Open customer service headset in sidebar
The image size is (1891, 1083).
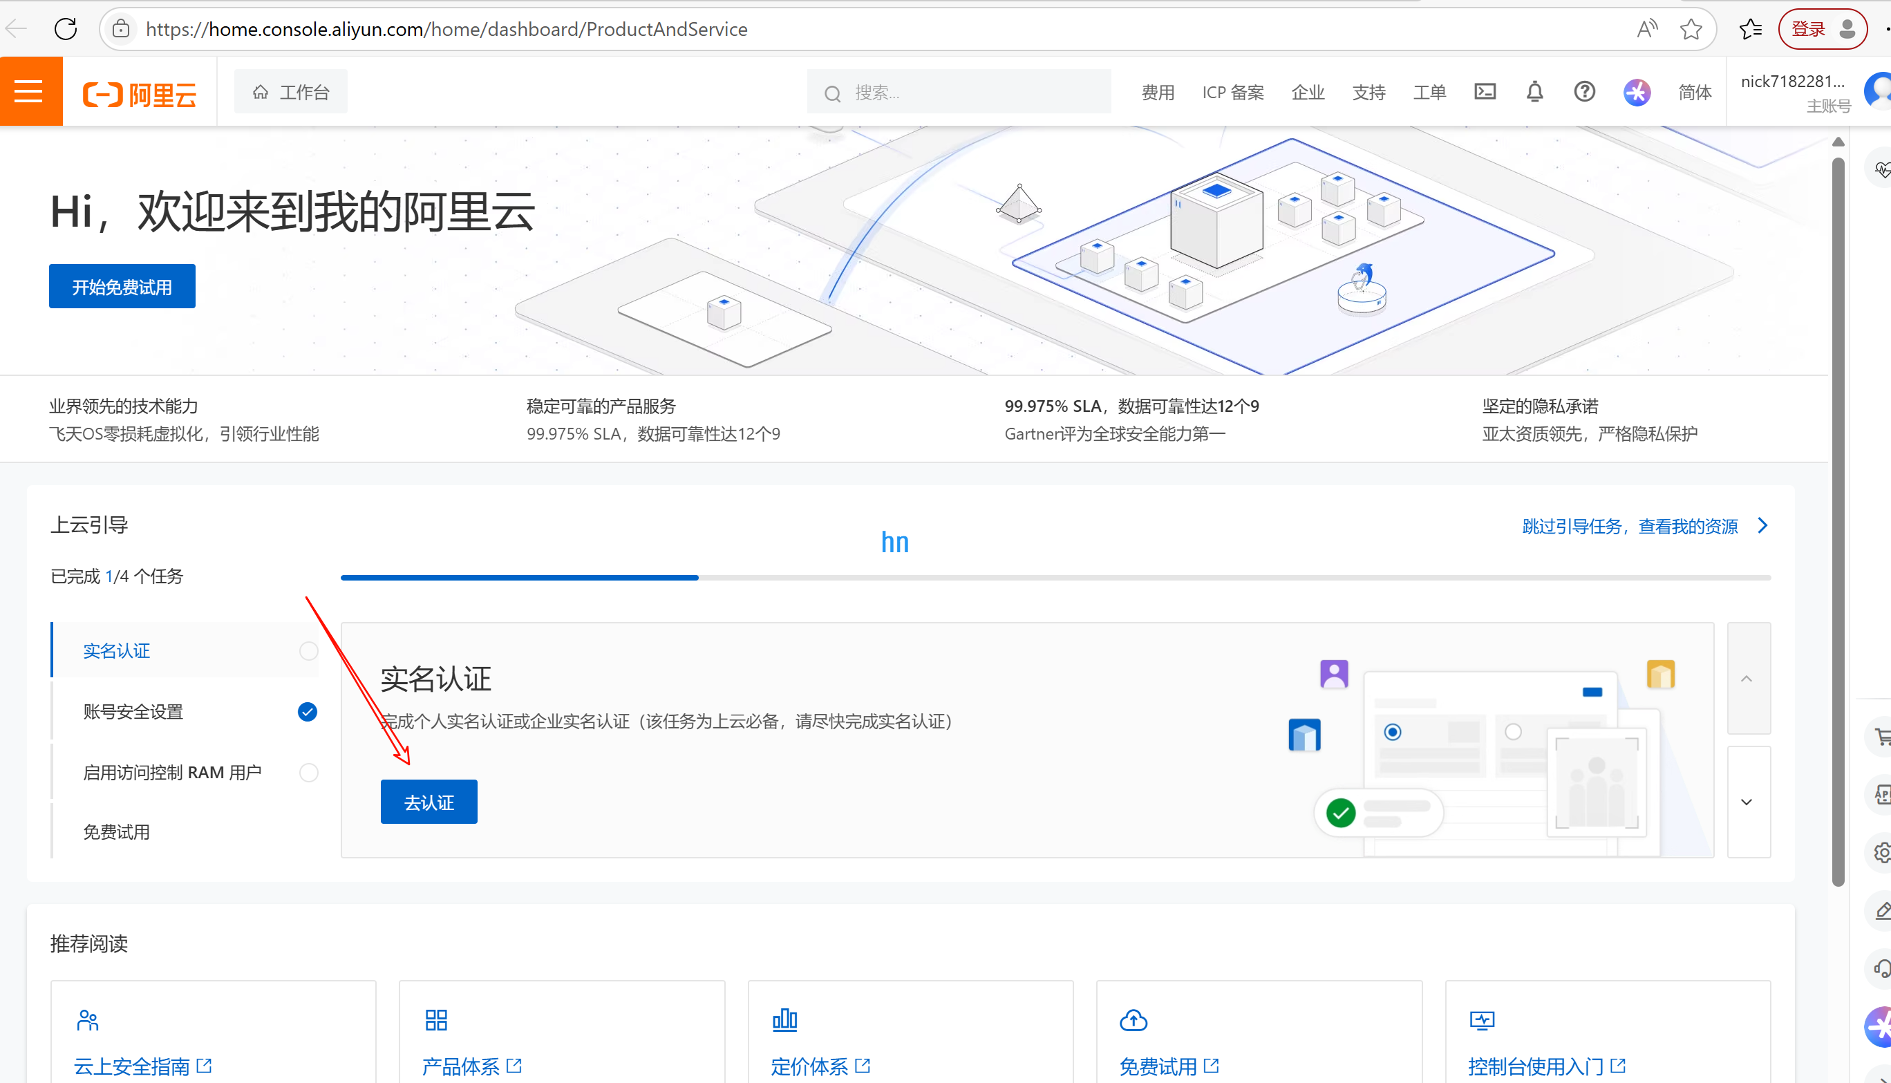click(x=1881, y=968)
